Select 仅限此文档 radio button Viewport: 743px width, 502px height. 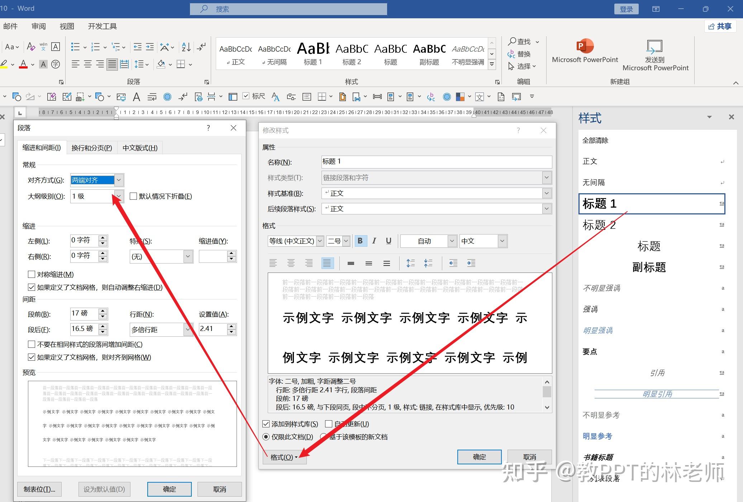266,437
